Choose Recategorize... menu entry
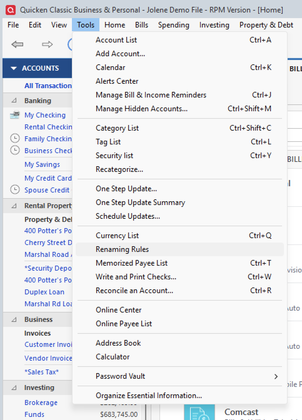Viewport: 302px width, 420px height. pos(180,169)
